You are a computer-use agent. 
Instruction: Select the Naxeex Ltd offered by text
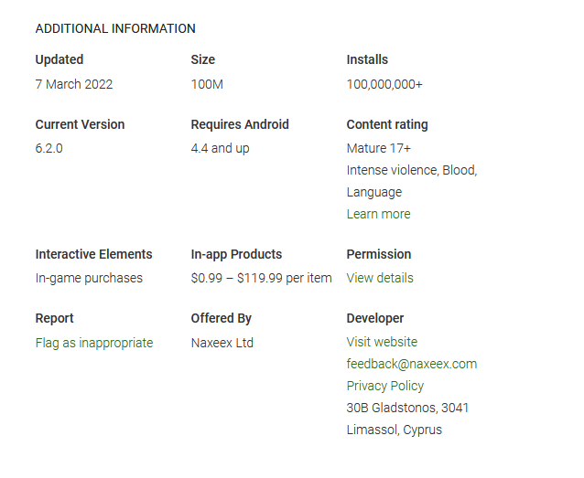click(222, 343)
